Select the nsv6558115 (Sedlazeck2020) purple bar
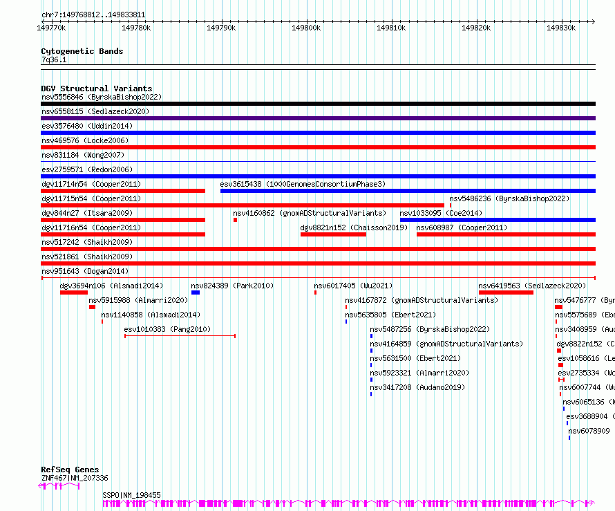 pyautogui.click(x=318, y=118)
